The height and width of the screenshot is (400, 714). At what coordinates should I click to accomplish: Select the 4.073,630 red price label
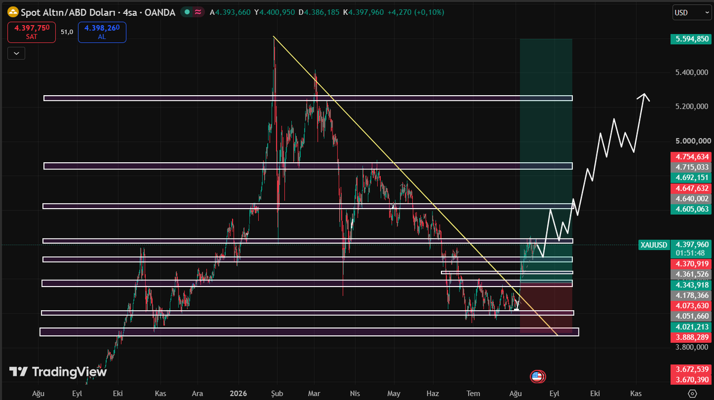[x=691, y=305]
